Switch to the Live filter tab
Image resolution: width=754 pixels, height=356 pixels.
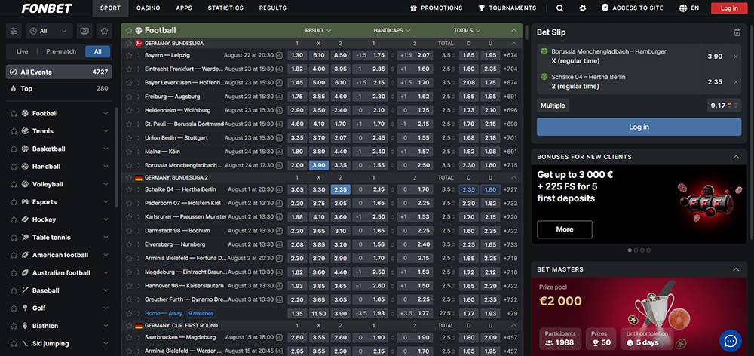(x=22, y=51)
